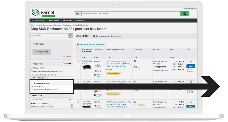Click Date/Lot Code icon for item 2616729
This screenshot has height=122, width=228.
click(95, 95)
